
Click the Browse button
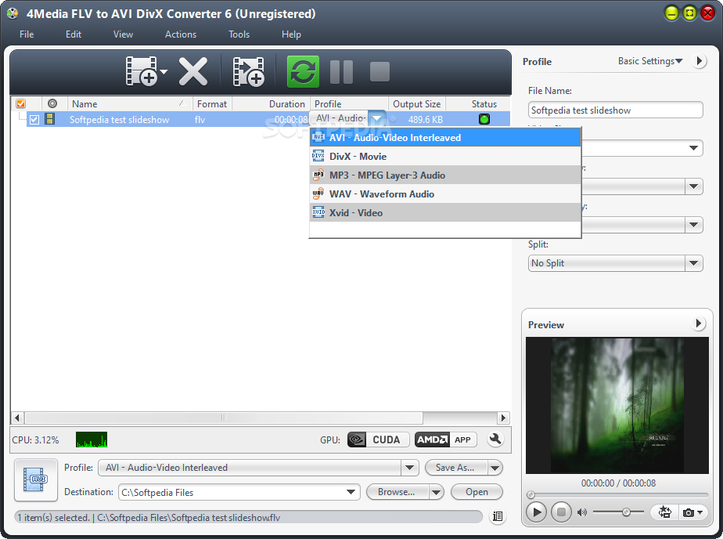tap(397, 492)
